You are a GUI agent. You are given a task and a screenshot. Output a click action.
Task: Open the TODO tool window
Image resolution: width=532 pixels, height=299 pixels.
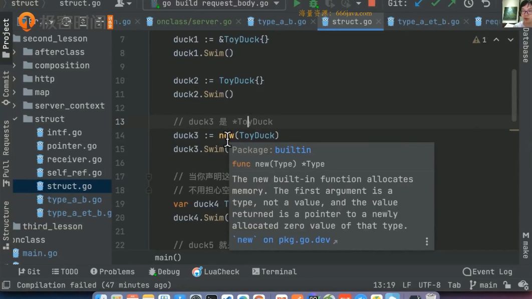[65, 271]
